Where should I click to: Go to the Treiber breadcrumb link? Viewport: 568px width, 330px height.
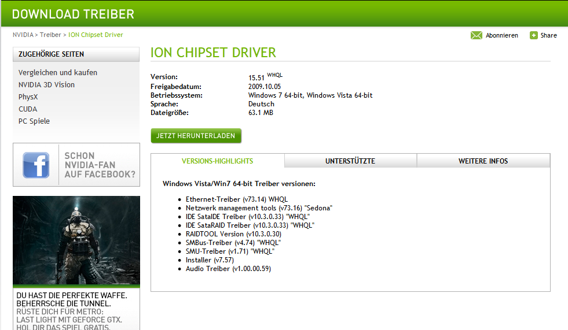(x=50, y=35)
